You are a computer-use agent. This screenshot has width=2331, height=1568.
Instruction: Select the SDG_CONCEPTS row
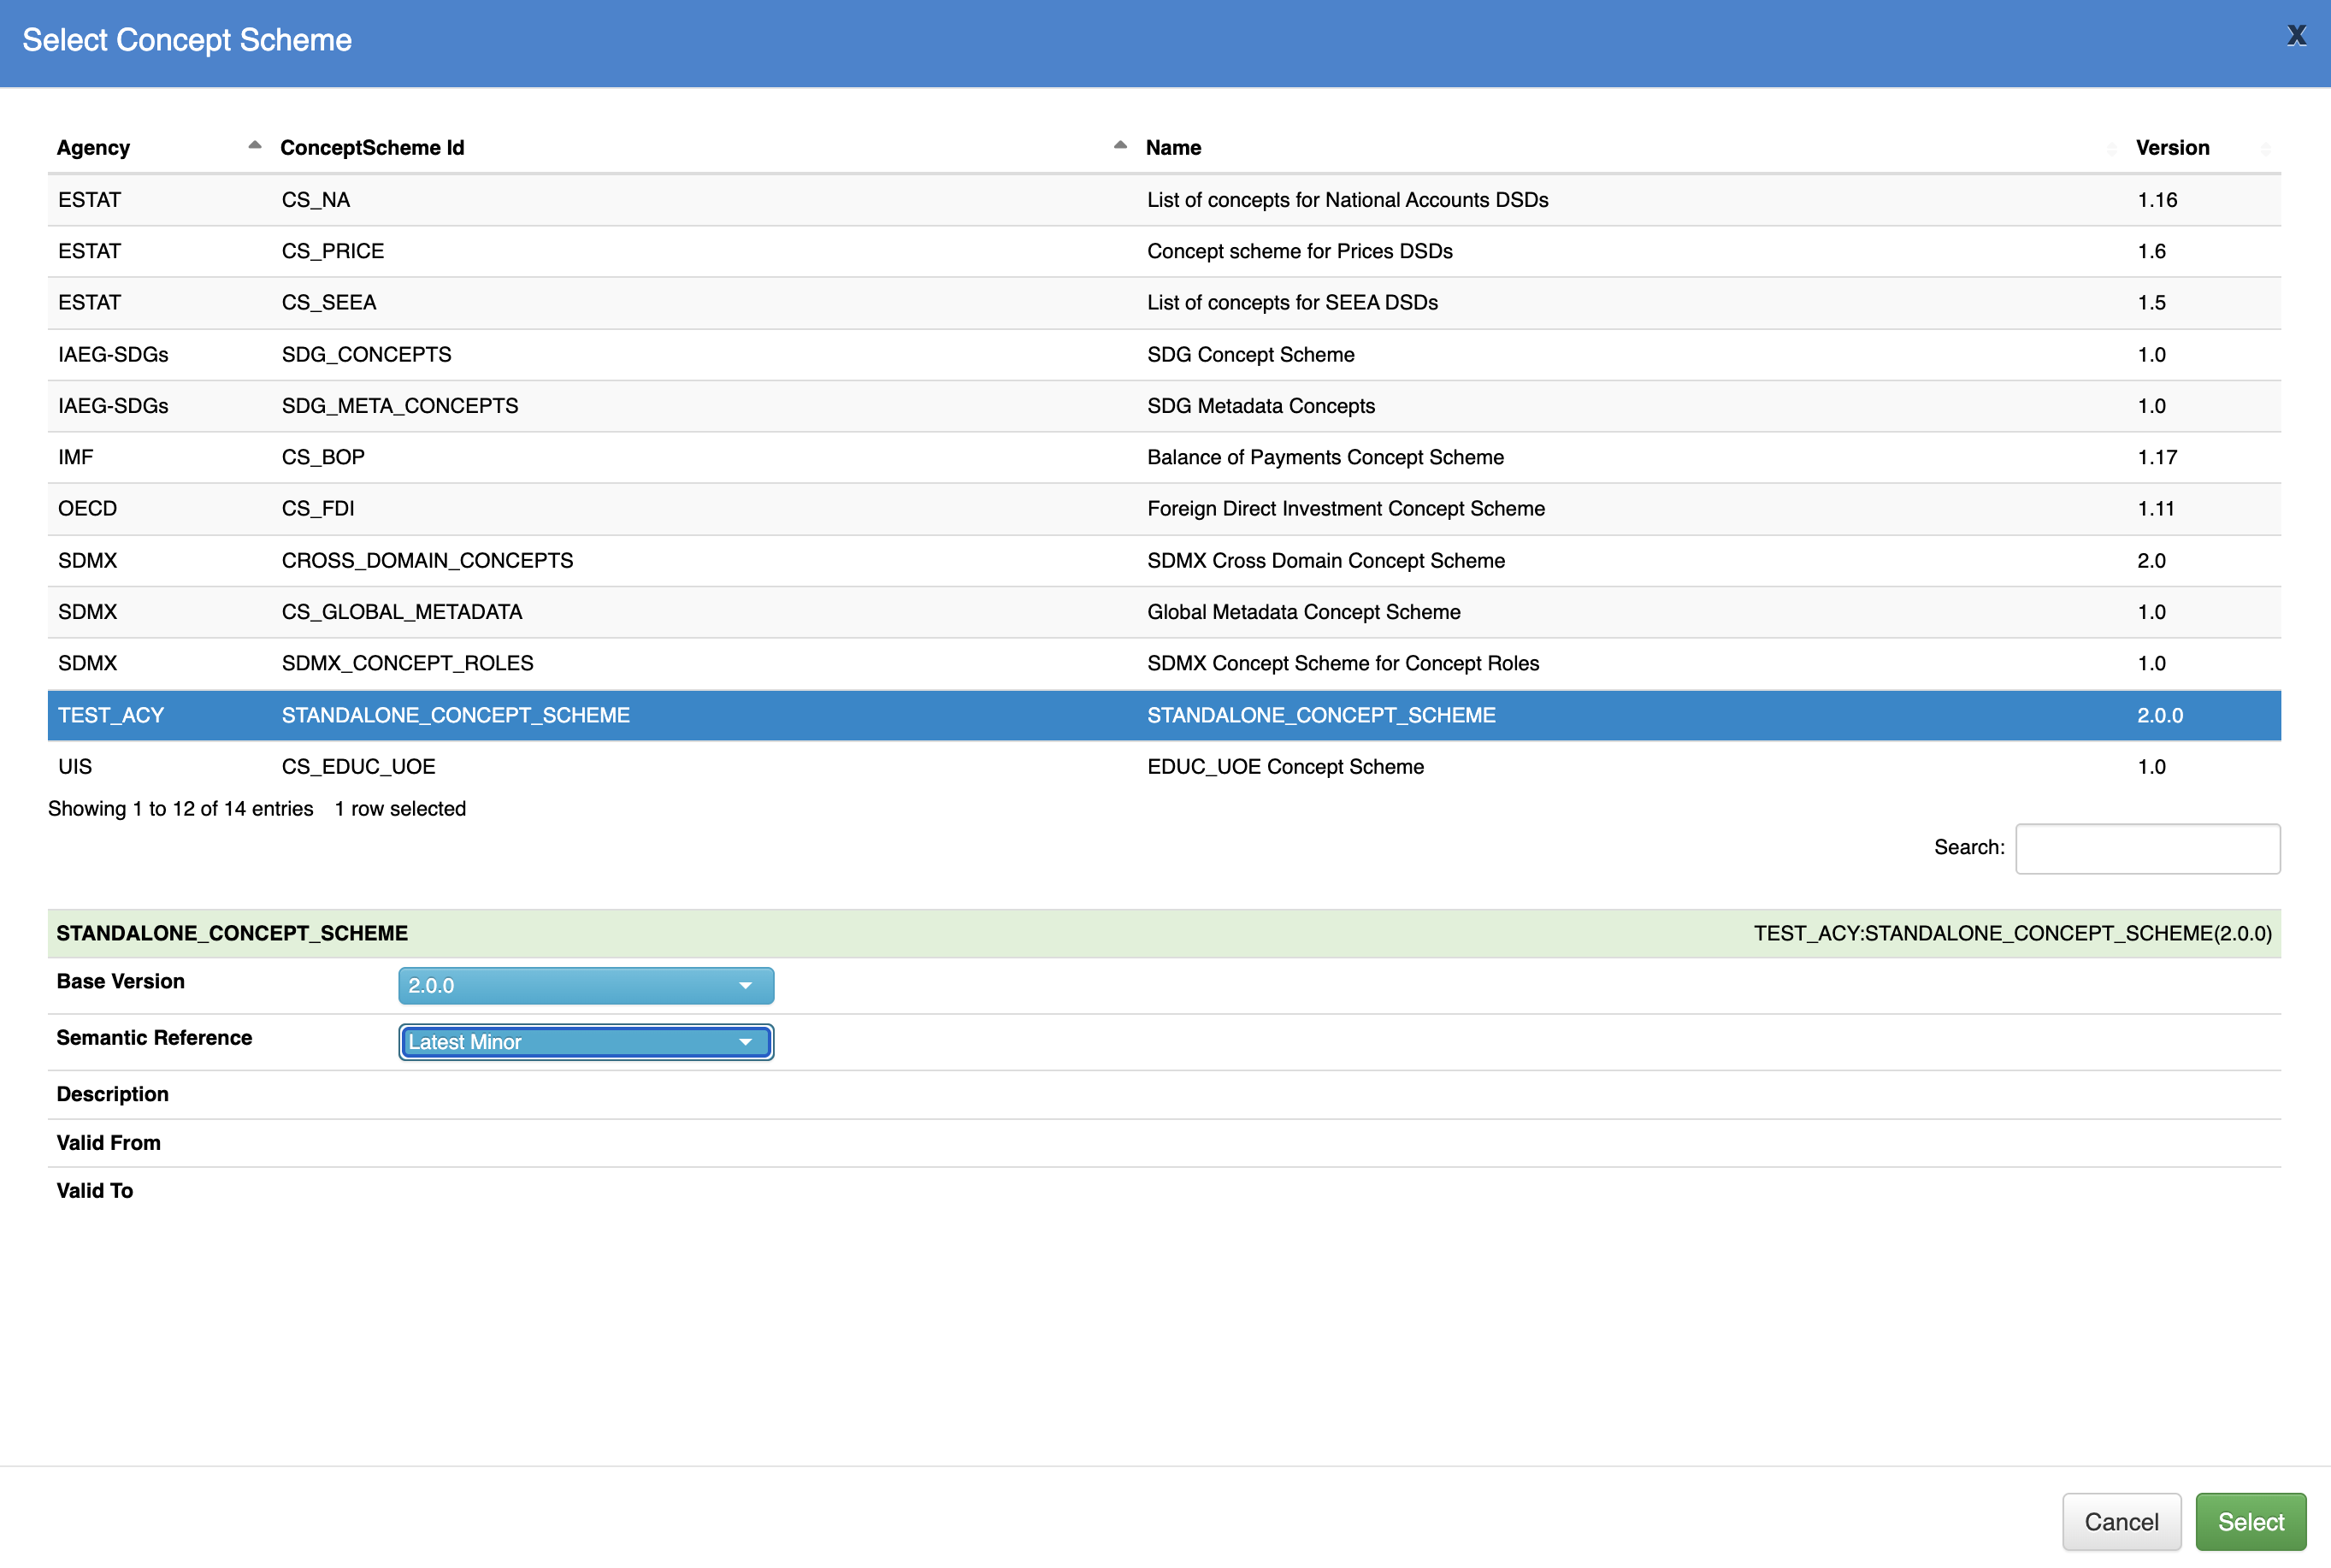1164,354
